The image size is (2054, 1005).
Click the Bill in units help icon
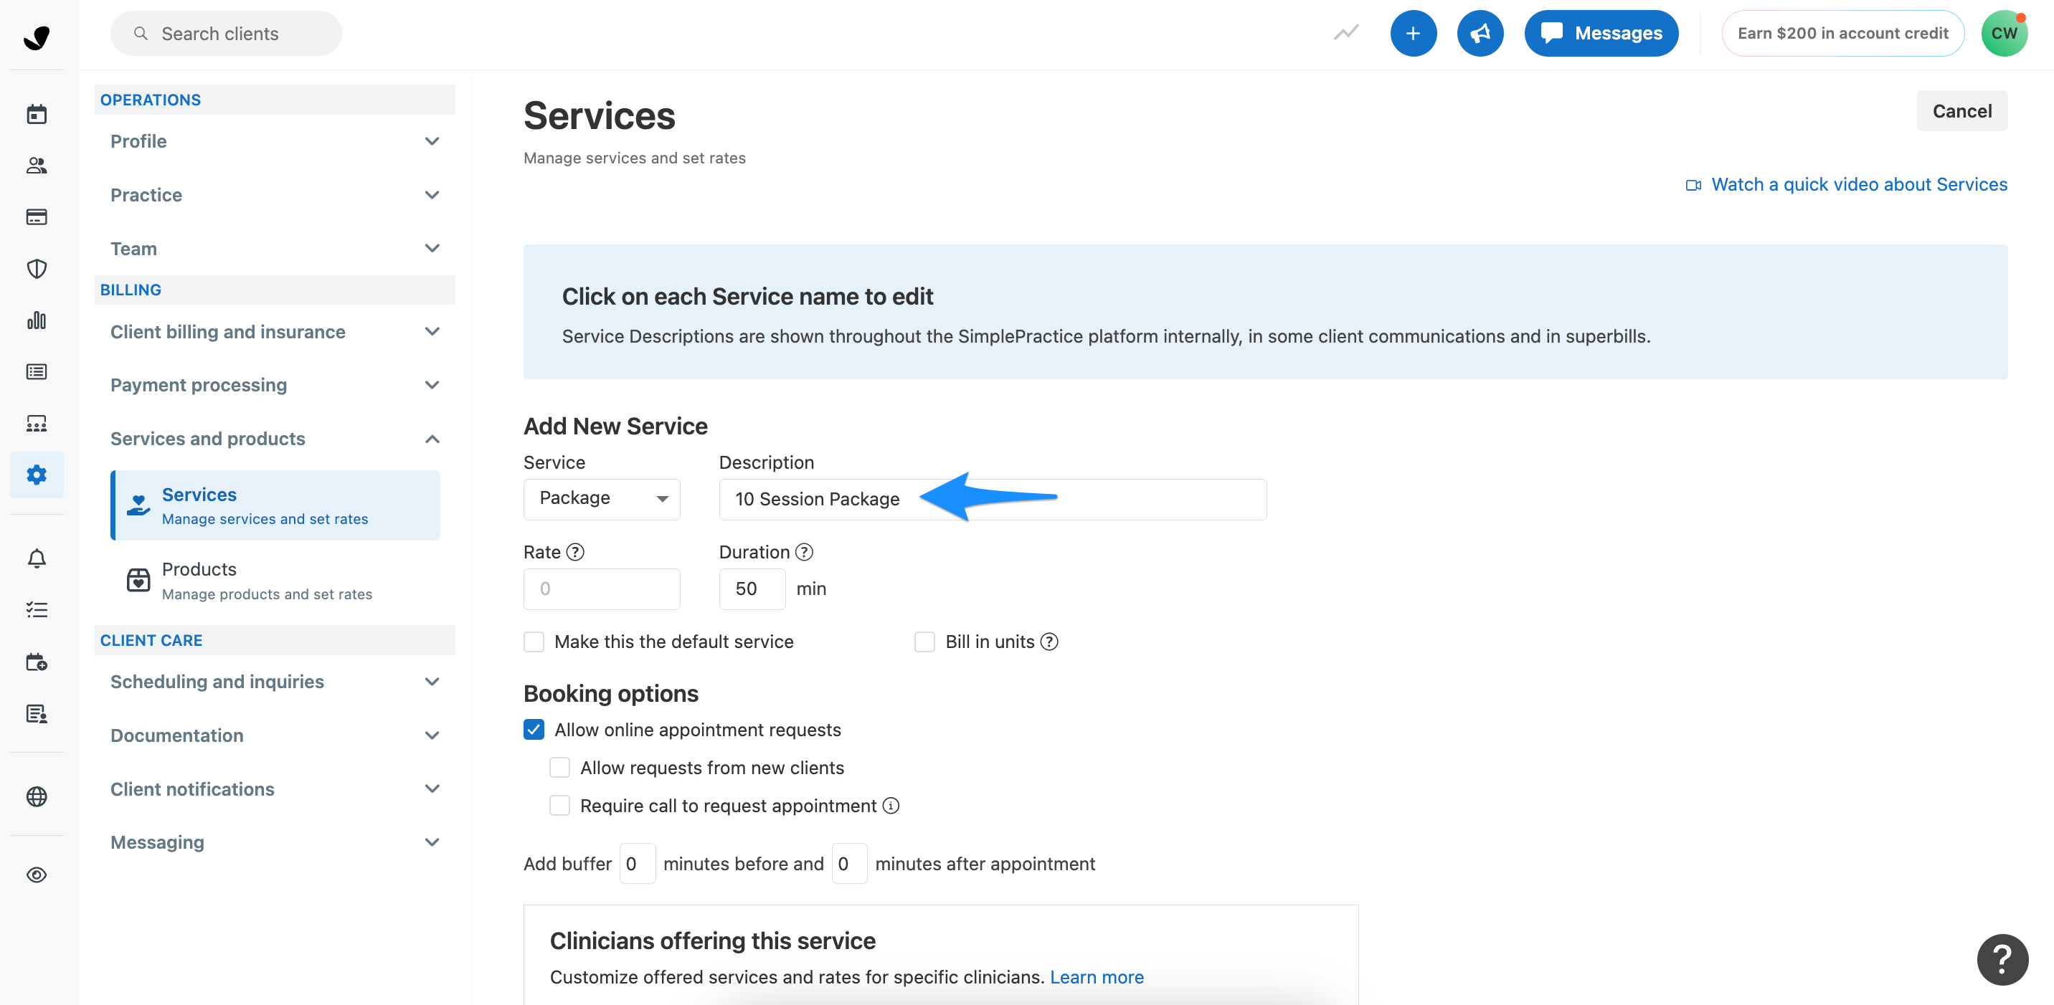1049,642
